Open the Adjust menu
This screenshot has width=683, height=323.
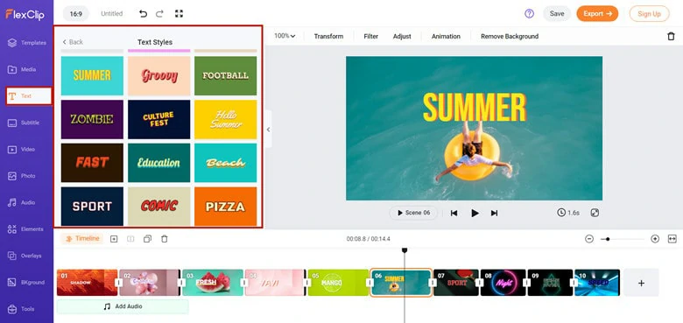point(402,37)
